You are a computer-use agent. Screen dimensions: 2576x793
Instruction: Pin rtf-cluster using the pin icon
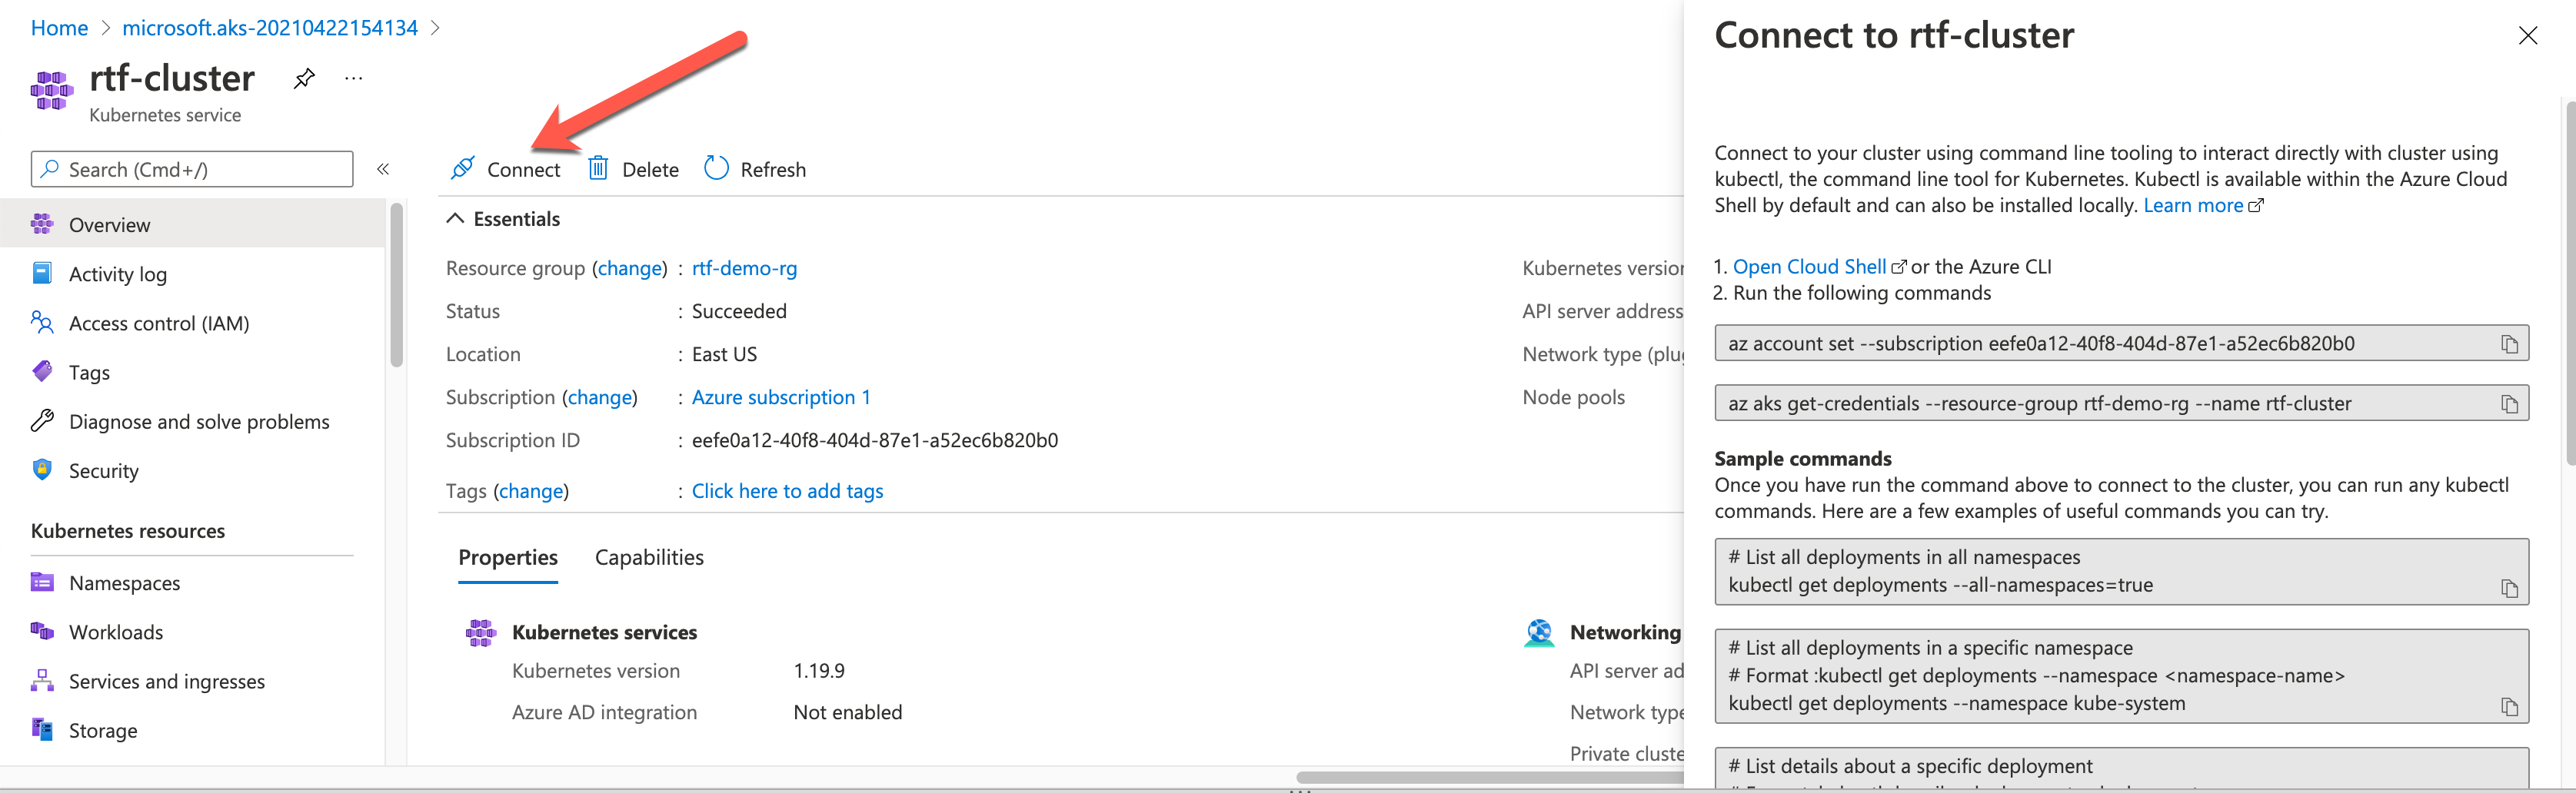point(304,78)
